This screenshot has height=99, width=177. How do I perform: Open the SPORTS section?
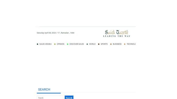(x=104, y=44)
